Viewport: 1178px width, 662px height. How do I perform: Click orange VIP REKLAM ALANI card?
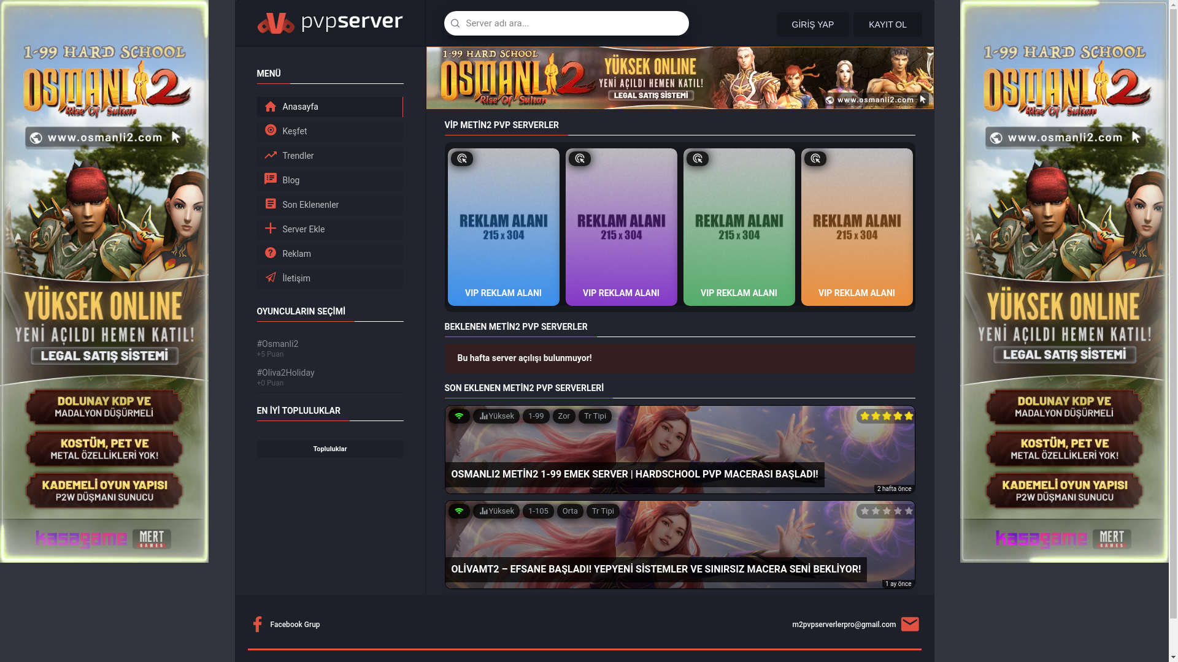[x=857, y=227]
